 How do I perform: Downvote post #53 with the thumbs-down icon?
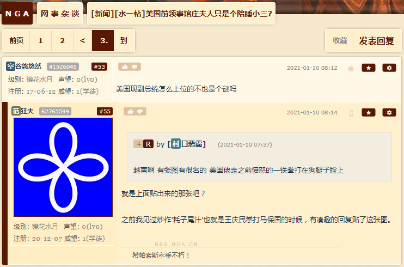coord(134,67)
